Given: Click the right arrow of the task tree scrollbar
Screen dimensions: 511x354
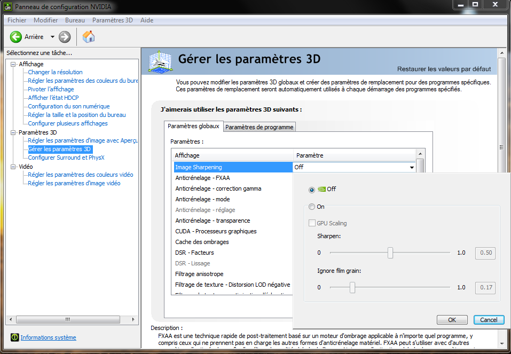Looking at the screenshot, I should [133, 319].
